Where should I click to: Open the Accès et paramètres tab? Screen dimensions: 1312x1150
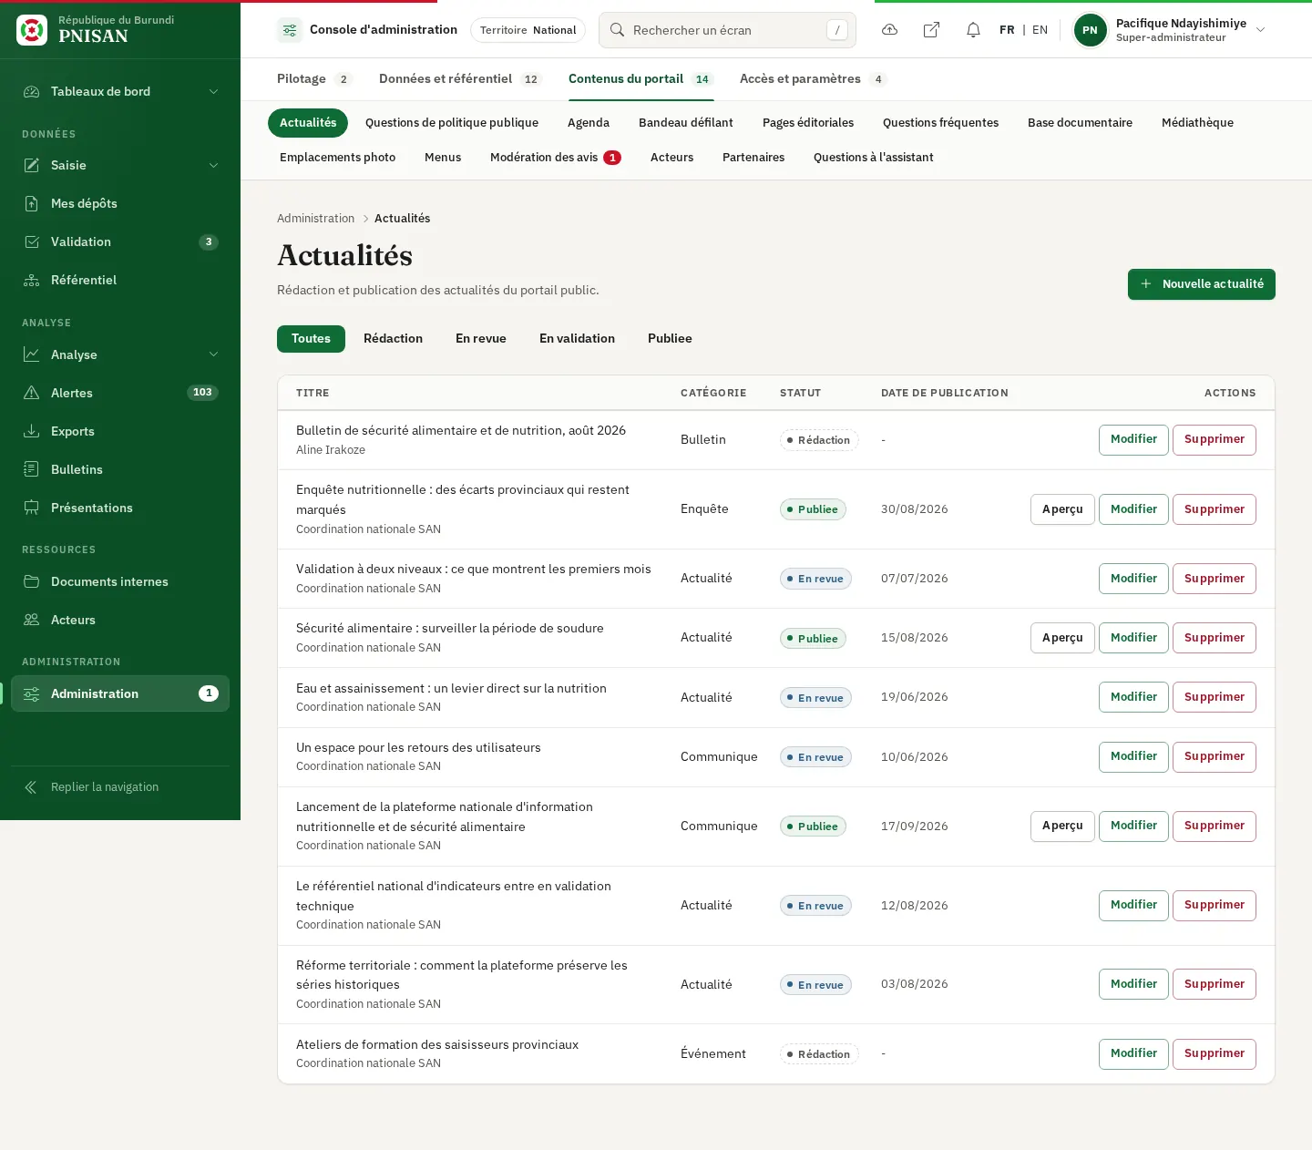pyautogui.click(x=813, y=79)
